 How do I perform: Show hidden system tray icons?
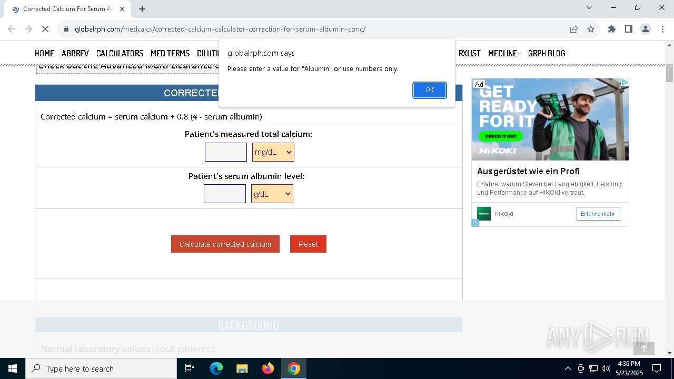568,368
